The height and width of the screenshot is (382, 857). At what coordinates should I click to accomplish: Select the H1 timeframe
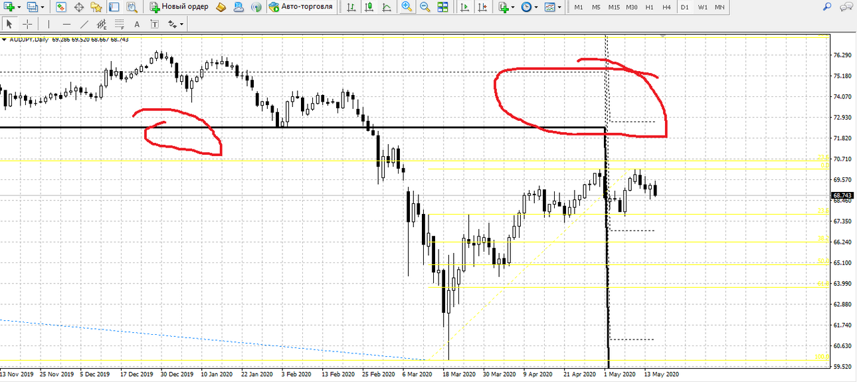click(649, 7)
